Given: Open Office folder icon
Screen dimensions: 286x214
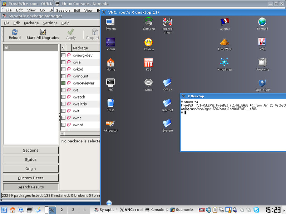Looking at the screenshot, I should (x=167, y=83).
